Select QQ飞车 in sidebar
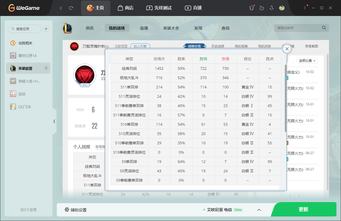 point(28,107)
